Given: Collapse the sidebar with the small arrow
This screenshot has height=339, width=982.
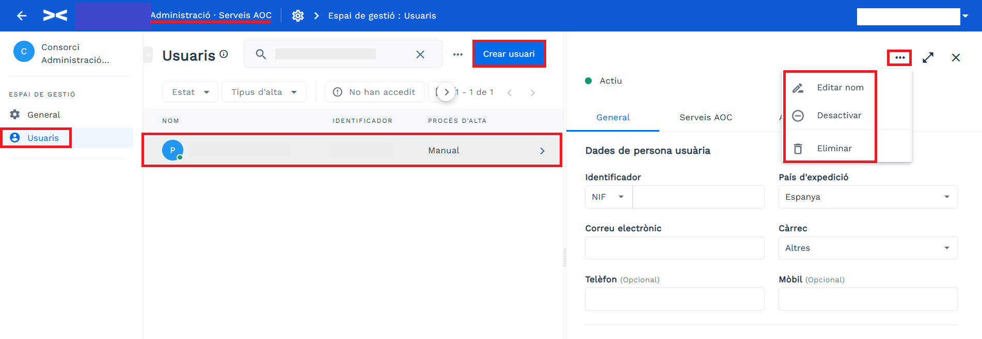Looking at the screenshot, I should (148, 54).
